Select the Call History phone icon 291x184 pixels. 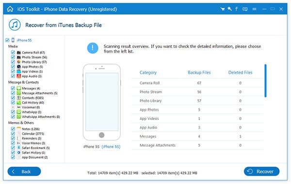pos(19,103)
